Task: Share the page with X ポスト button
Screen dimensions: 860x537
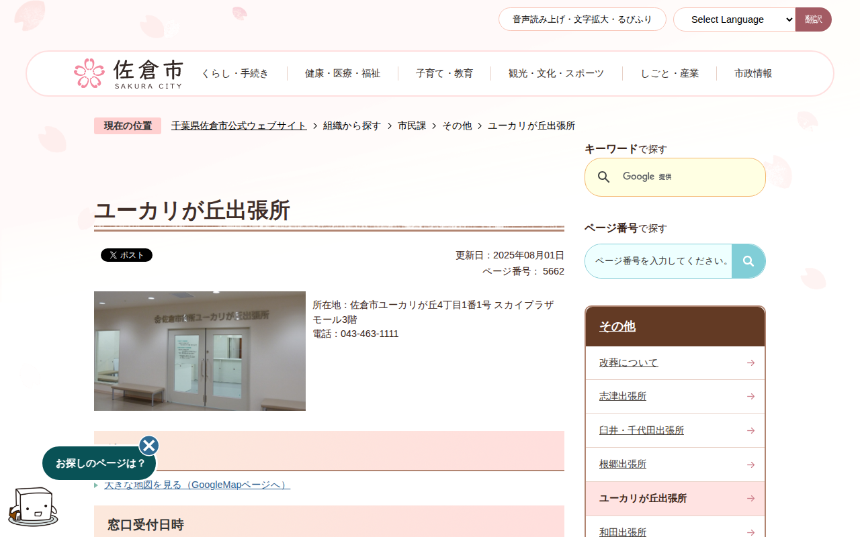Action: click(x=126, y=255)
